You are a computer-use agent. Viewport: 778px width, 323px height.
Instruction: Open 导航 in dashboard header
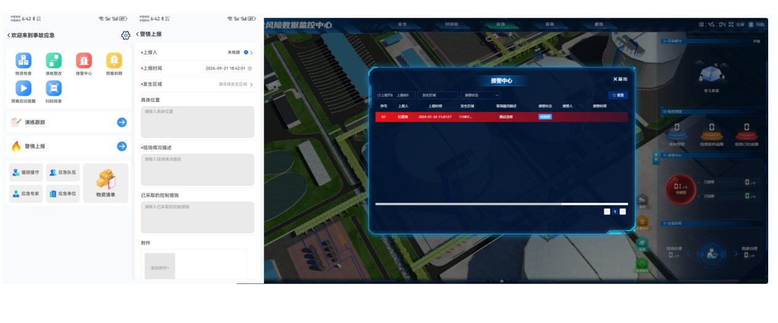pyautogui.click(x=757, y=25)
